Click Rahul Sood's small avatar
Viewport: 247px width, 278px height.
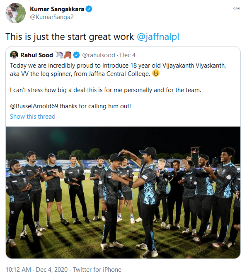click(14, 55)
